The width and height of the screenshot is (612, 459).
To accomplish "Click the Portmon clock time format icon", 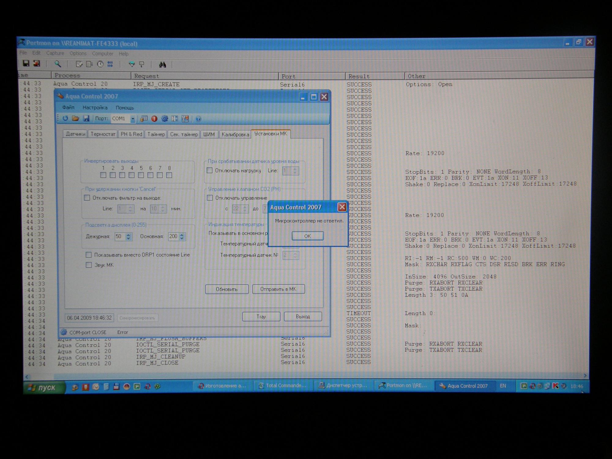I will pyautogui.click(x=100, y=64).
